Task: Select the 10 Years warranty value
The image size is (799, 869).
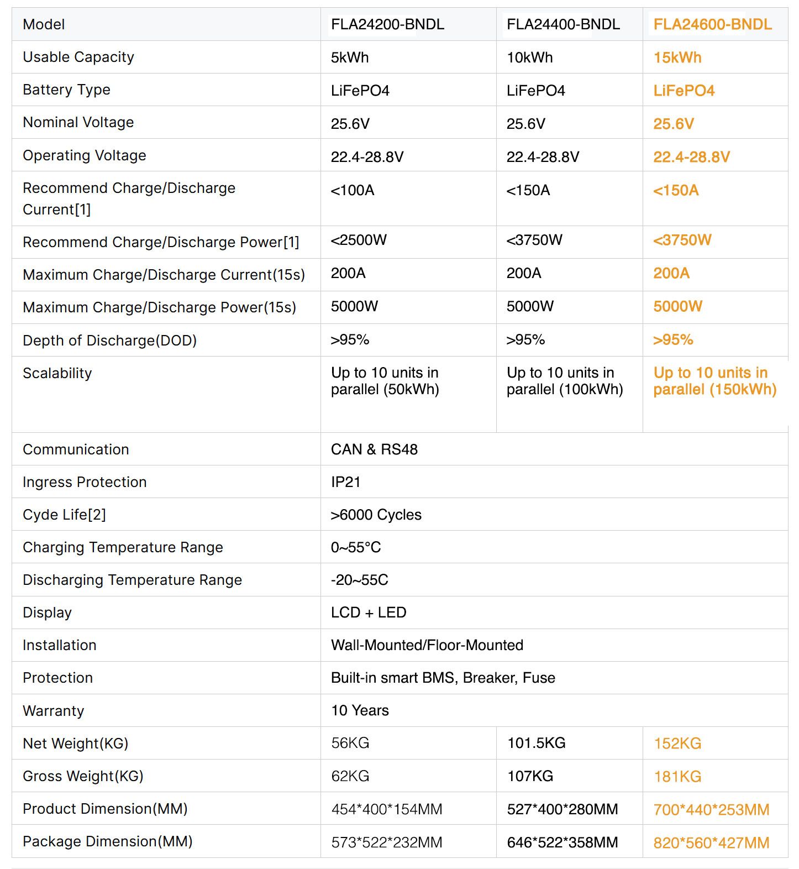Action: (x=360, y=710)
